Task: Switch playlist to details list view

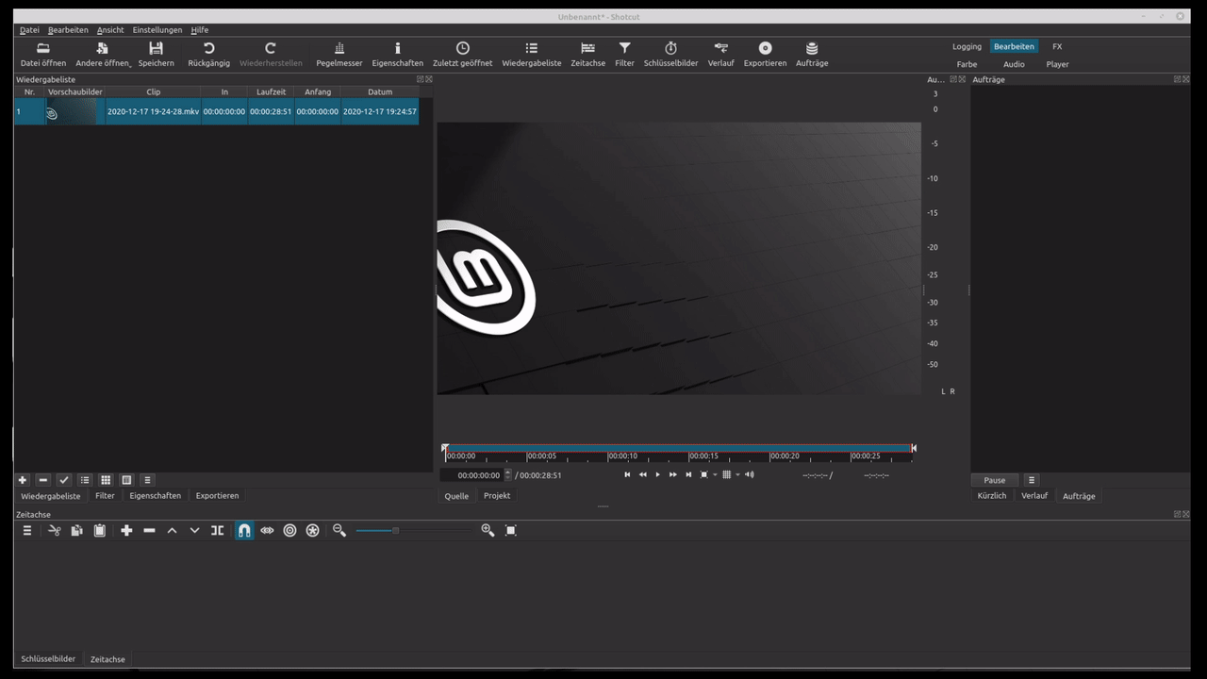Action: coord(85,480)
